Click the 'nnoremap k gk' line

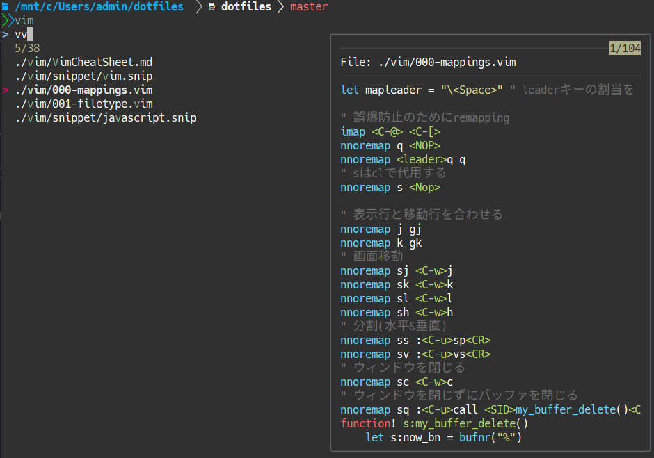pyautogui.click(x=381, y=243)
